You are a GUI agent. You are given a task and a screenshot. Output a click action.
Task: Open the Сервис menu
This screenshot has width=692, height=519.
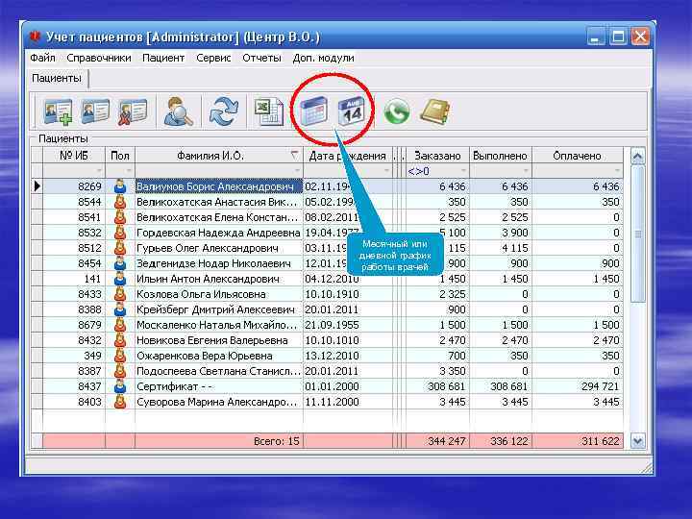pyautogui.click(x=213, y=58)
